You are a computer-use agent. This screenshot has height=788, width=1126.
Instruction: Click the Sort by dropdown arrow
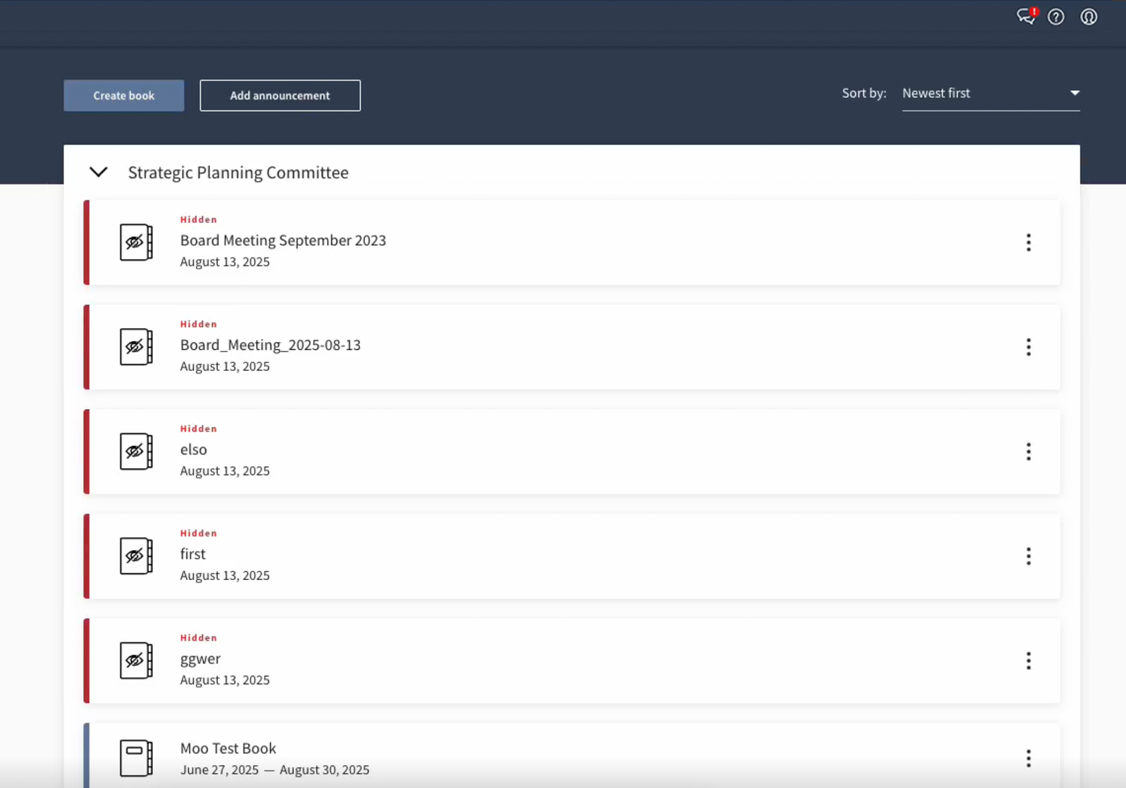pyautogui.click(x=1074, y=93)
